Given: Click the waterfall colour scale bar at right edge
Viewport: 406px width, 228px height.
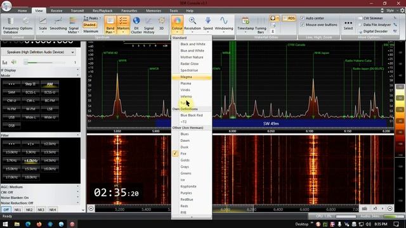Looking at the screenshot, I should [x=400, y=120].
